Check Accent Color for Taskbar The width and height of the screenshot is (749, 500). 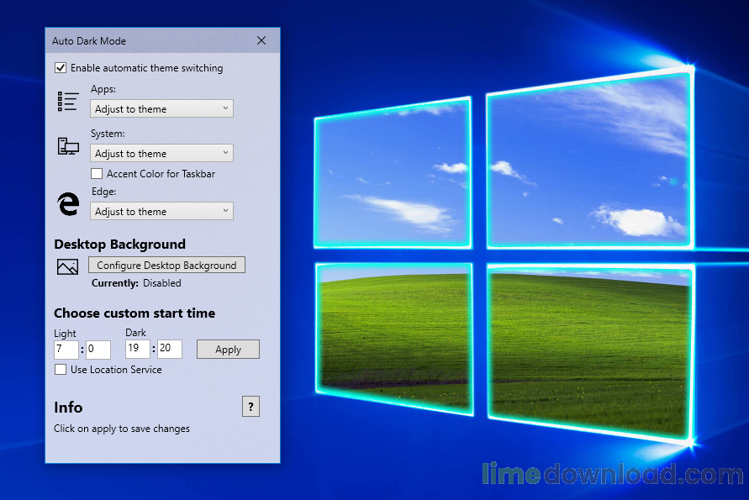[98, 173]
